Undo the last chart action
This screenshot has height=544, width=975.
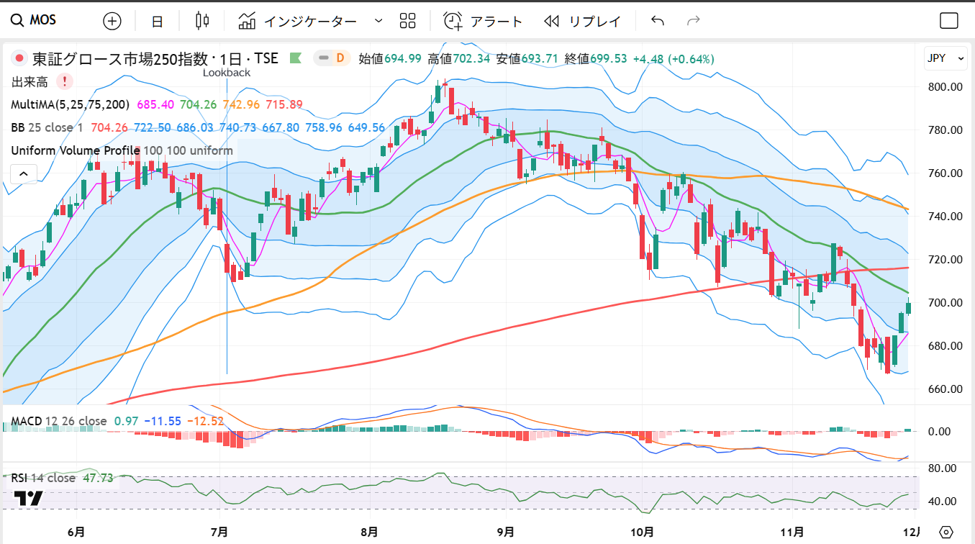coord(657,21)
